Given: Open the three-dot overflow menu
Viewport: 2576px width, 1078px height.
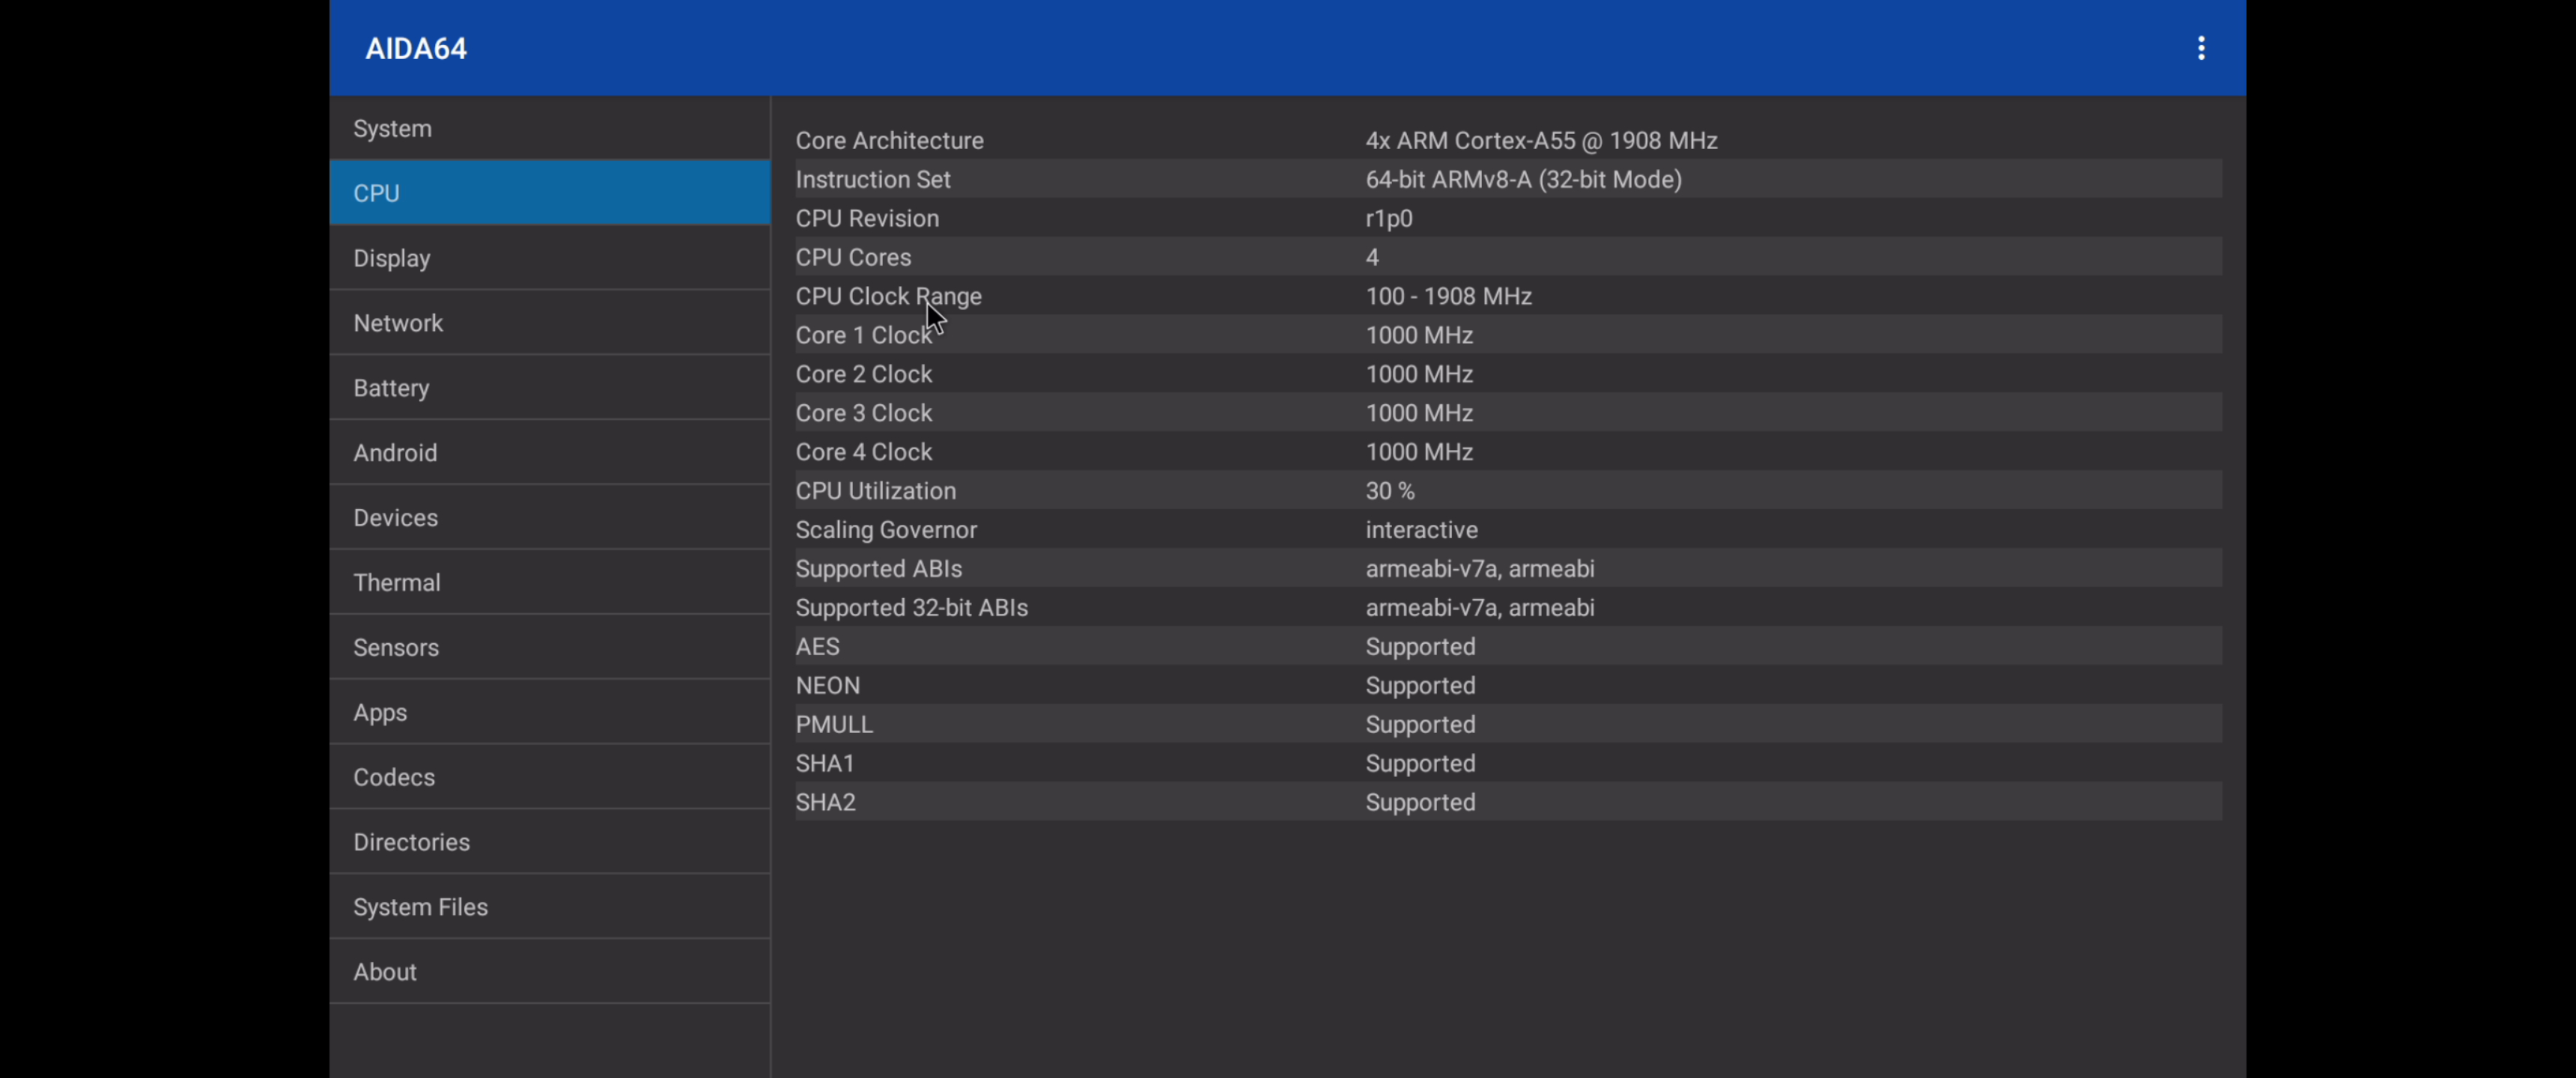Looking at the screenshot, I should point(2201,48).
